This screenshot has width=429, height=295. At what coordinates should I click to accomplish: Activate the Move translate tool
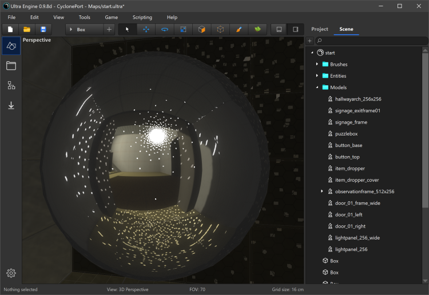(146, 29)
